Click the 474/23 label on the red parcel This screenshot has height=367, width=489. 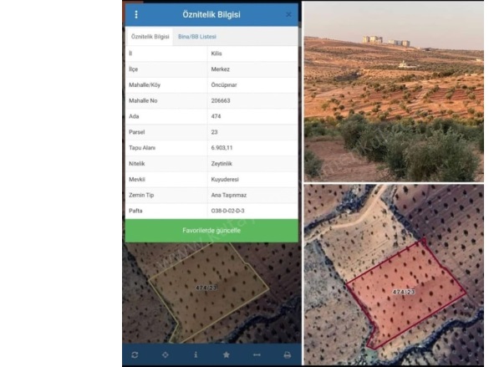pos(403,292)
